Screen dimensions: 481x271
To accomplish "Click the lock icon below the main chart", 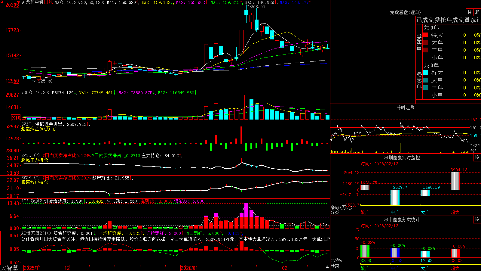I will click(327, 267).
